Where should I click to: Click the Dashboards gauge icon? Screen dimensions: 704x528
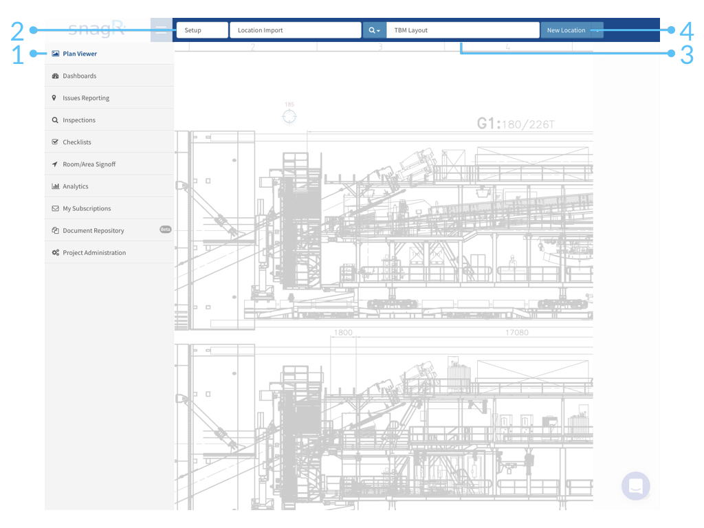tap(55, 76)
